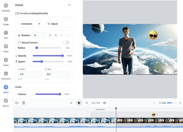Focus the End time field
The width and height of the screenshot is (183, 132).
point(57,74)
